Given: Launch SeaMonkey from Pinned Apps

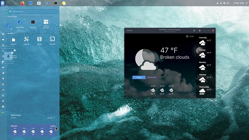Looking at the screenshot, I should [x=20, y=24].
